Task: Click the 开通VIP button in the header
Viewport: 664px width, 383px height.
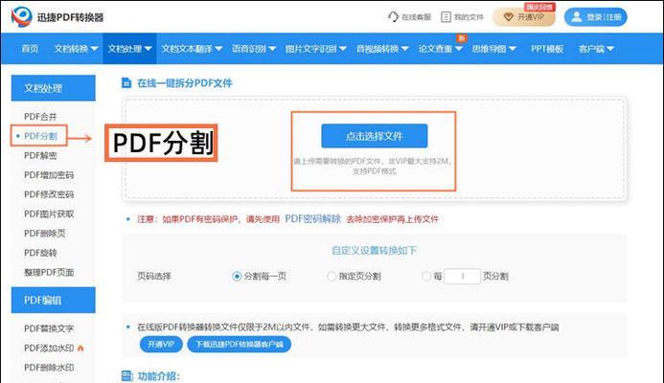Action: tap(524, 17)
